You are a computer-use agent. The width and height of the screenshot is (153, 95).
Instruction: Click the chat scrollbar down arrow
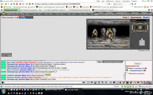point(124,80)
